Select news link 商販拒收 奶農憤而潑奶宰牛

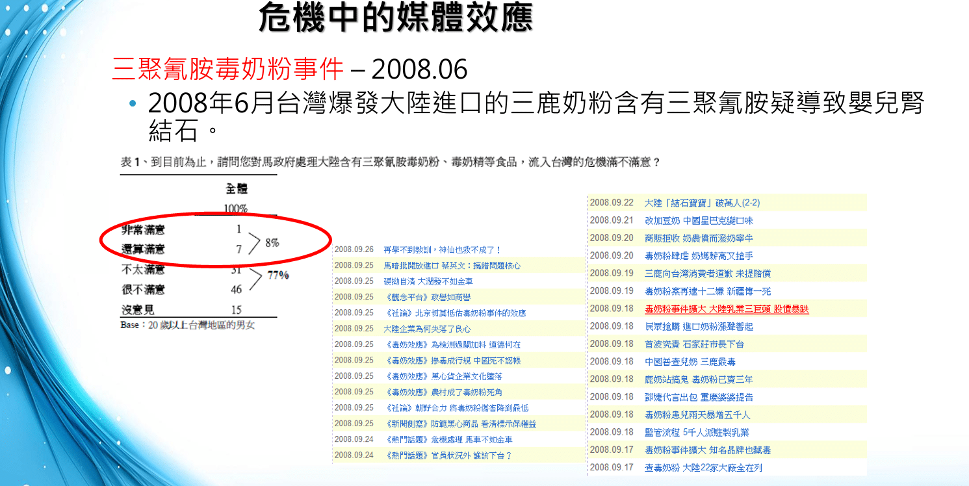(x=699, y=238)
